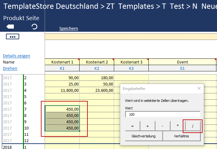
Task: Click the back arrow icon
Action: pyautogui.click(x=10, y=27)
